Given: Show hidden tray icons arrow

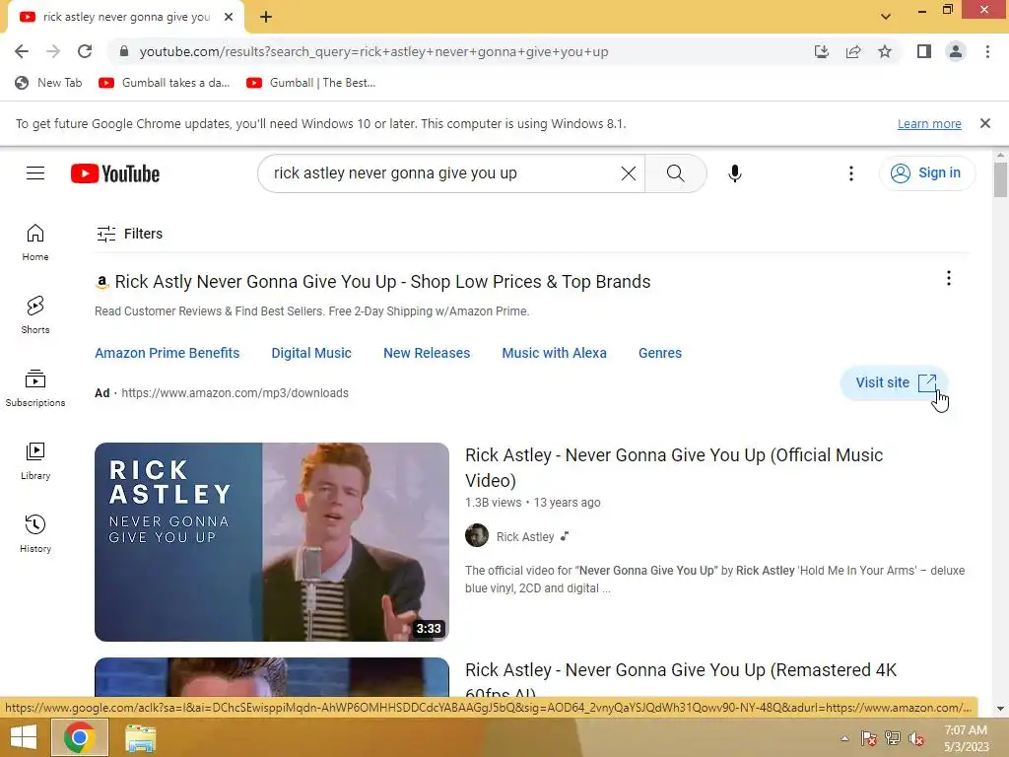Looking at the screenshot, I should [844, 738].
